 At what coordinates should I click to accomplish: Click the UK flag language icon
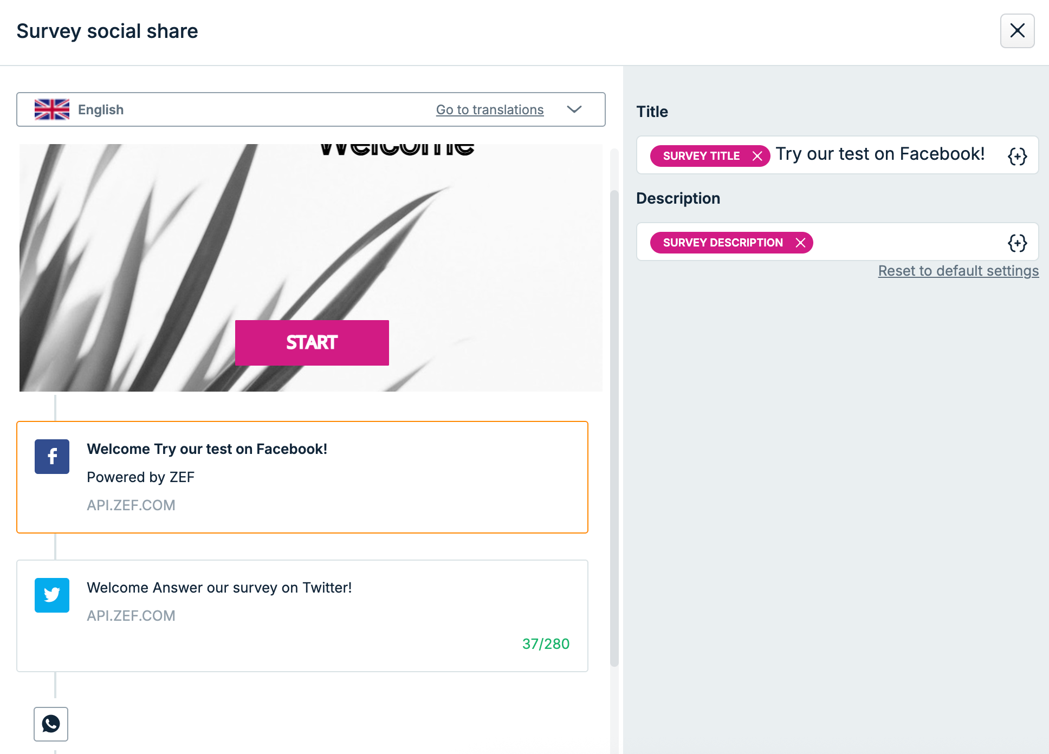pos(52,109)
